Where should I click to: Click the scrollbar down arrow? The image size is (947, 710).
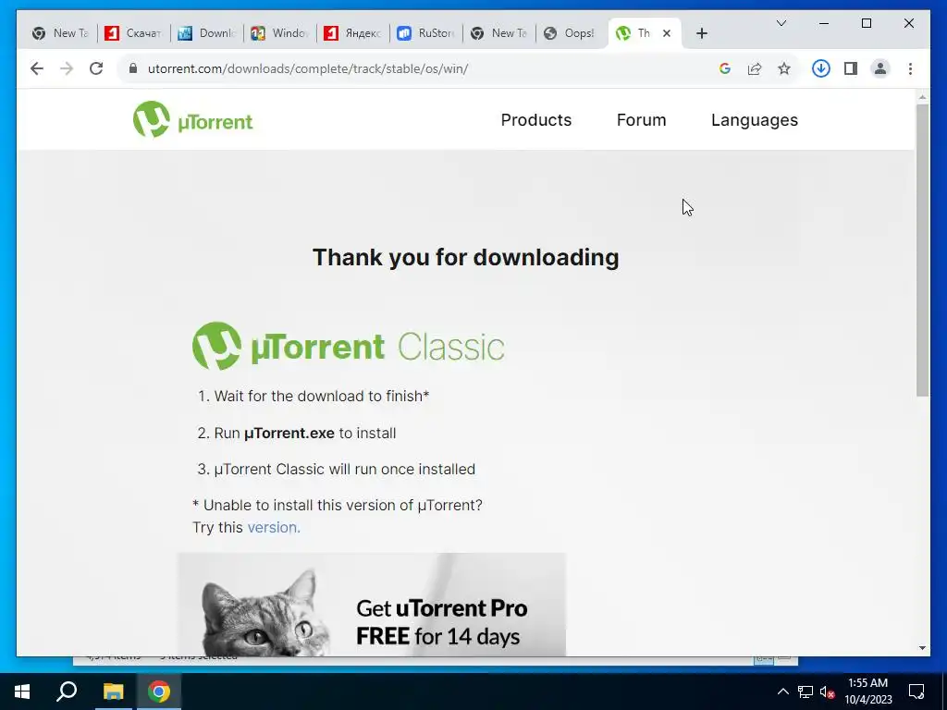pyautogui.click(x=922, y=648)
